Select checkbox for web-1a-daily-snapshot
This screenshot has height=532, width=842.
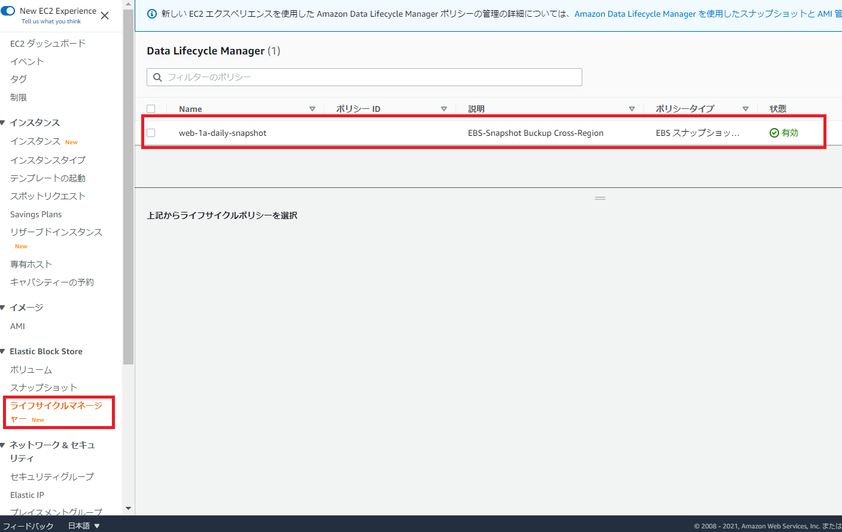click(151, 133)
